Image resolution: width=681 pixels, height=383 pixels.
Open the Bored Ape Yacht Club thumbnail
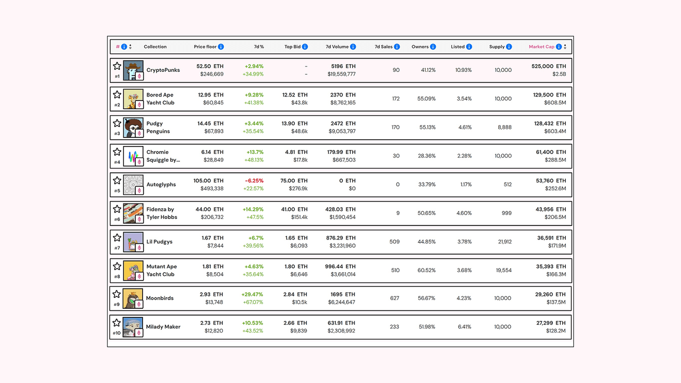133,99
